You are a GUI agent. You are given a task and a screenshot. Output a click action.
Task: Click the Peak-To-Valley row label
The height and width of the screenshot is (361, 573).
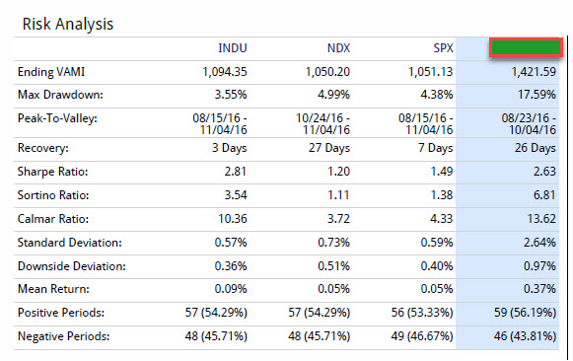click(x=57, y=118)
